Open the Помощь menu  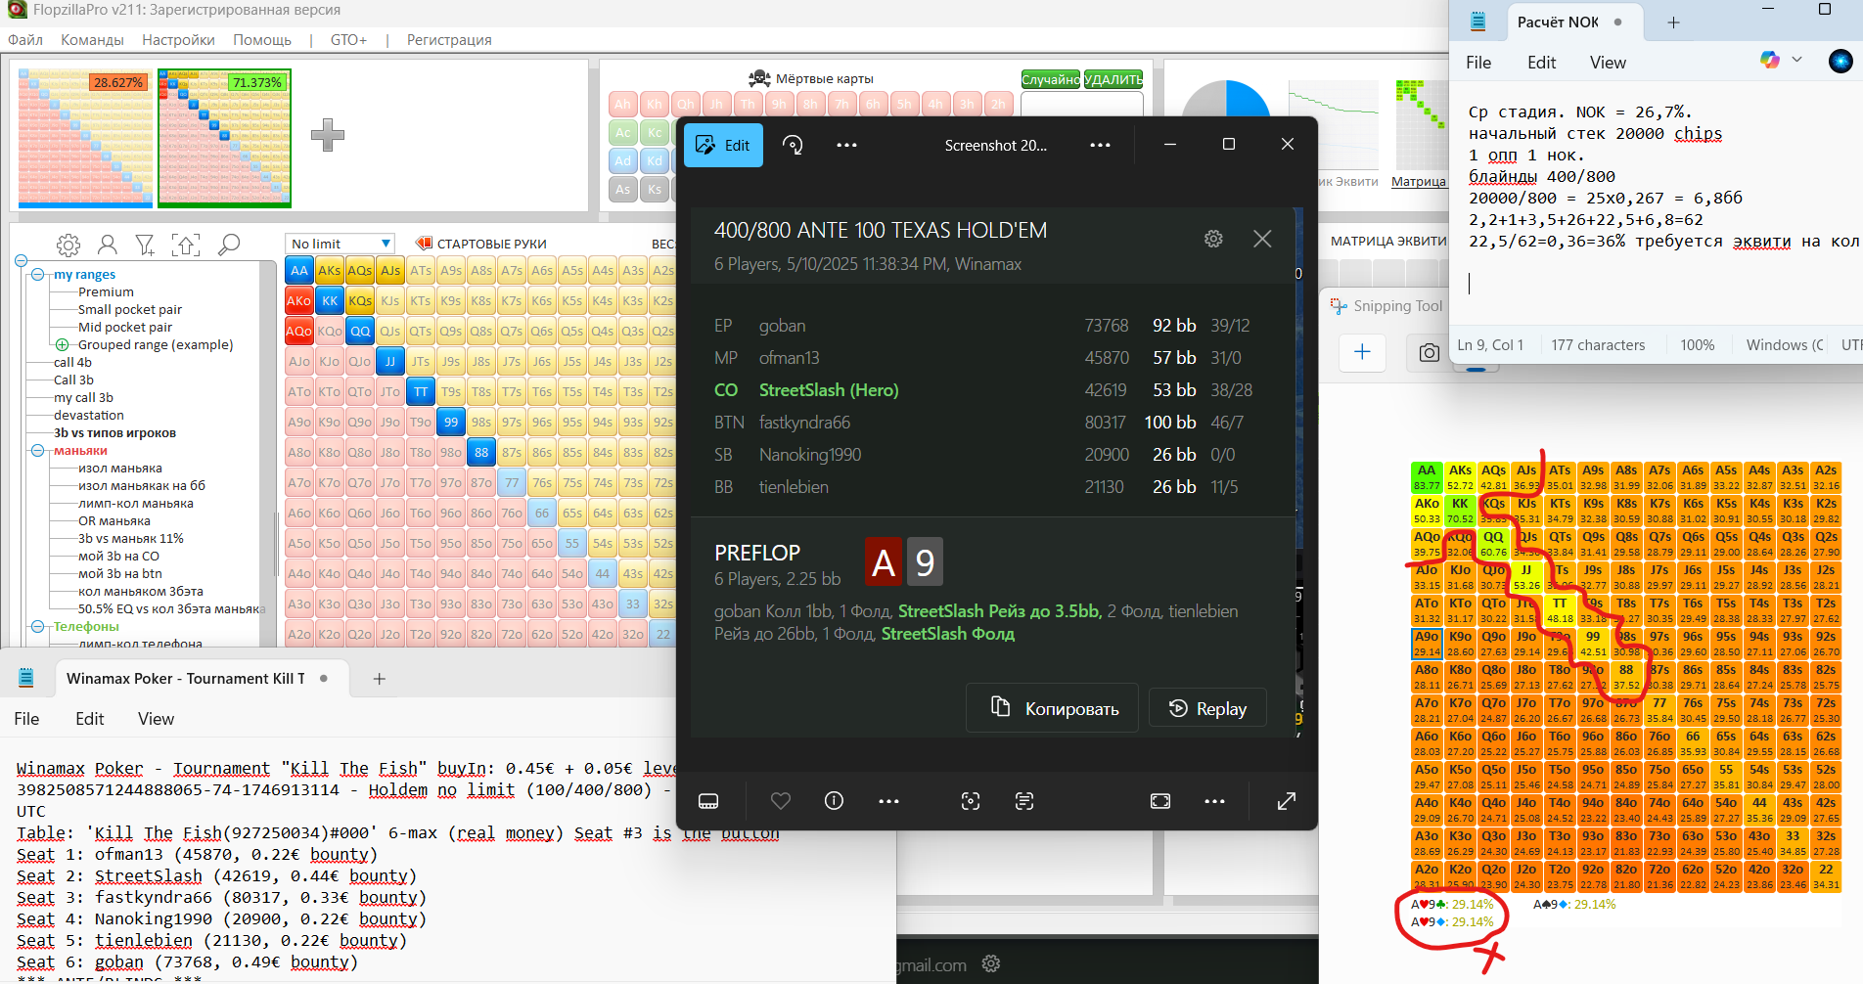tap(262, 40)
